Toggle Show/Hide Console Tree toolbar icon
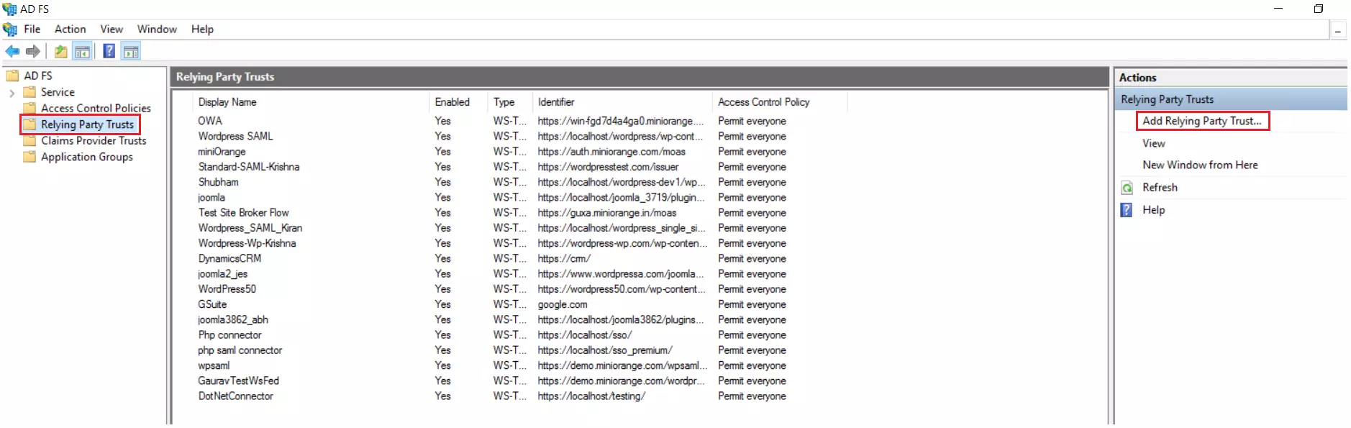The image size is (1351, 428). tap(83, 51)
